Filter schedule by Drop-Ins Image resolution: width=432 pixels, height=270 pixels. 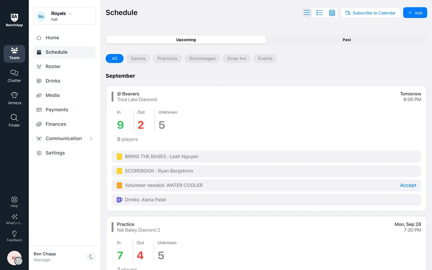coord(237,59)
